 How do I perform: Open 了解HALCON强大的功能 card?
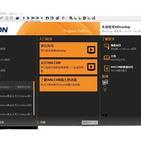point(69,84)
